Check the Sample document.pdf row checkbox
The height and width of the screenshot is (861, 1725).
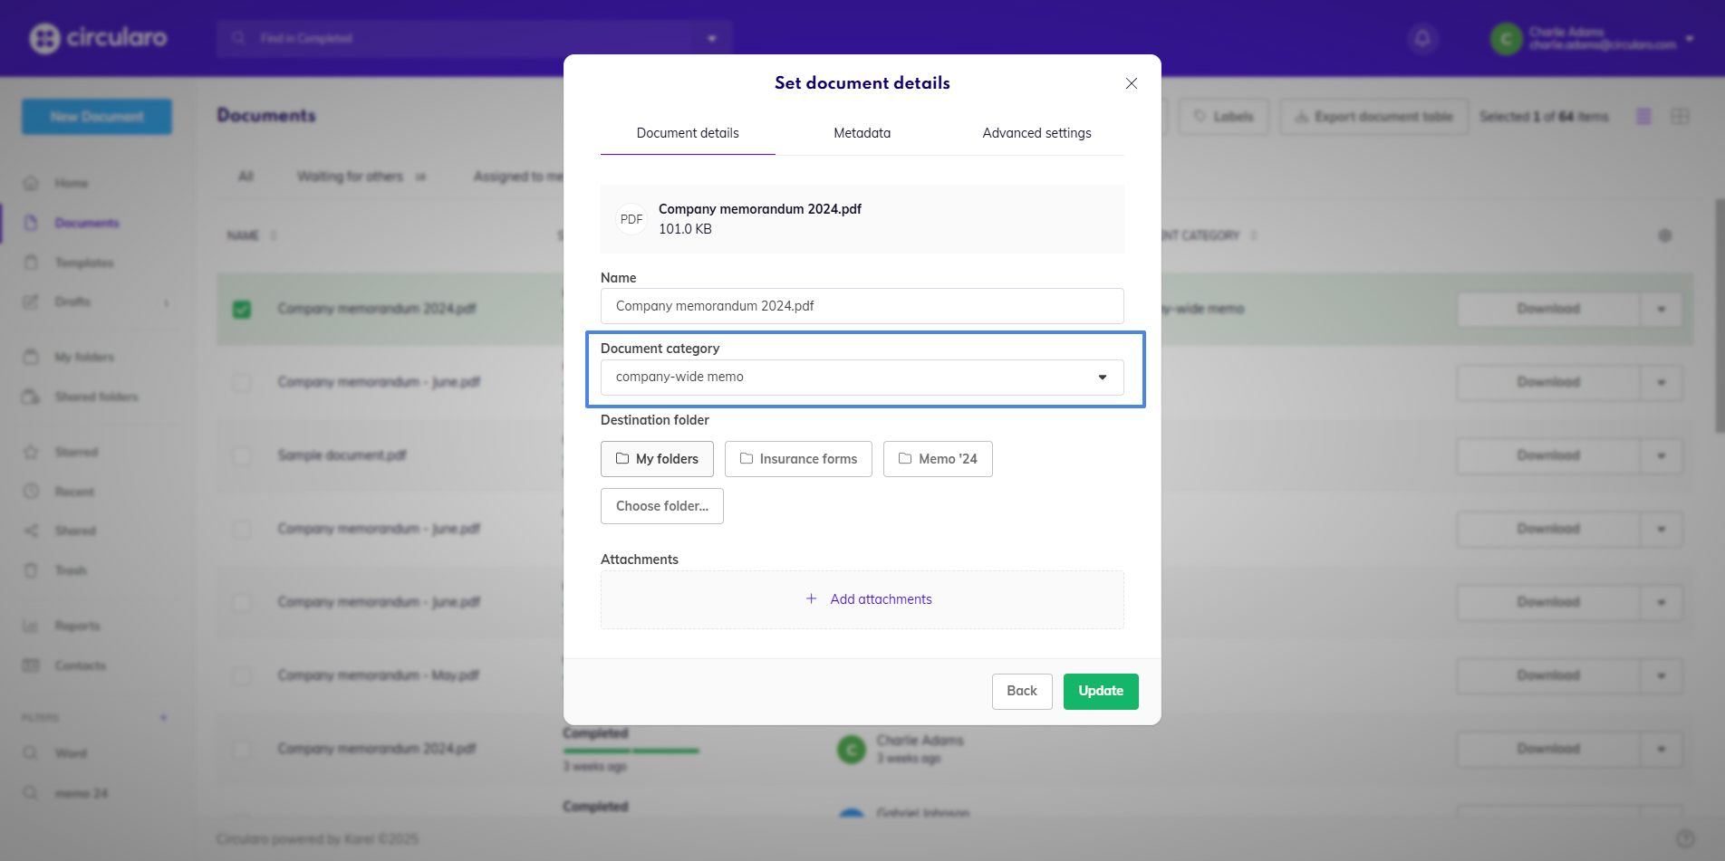point(242,455)
